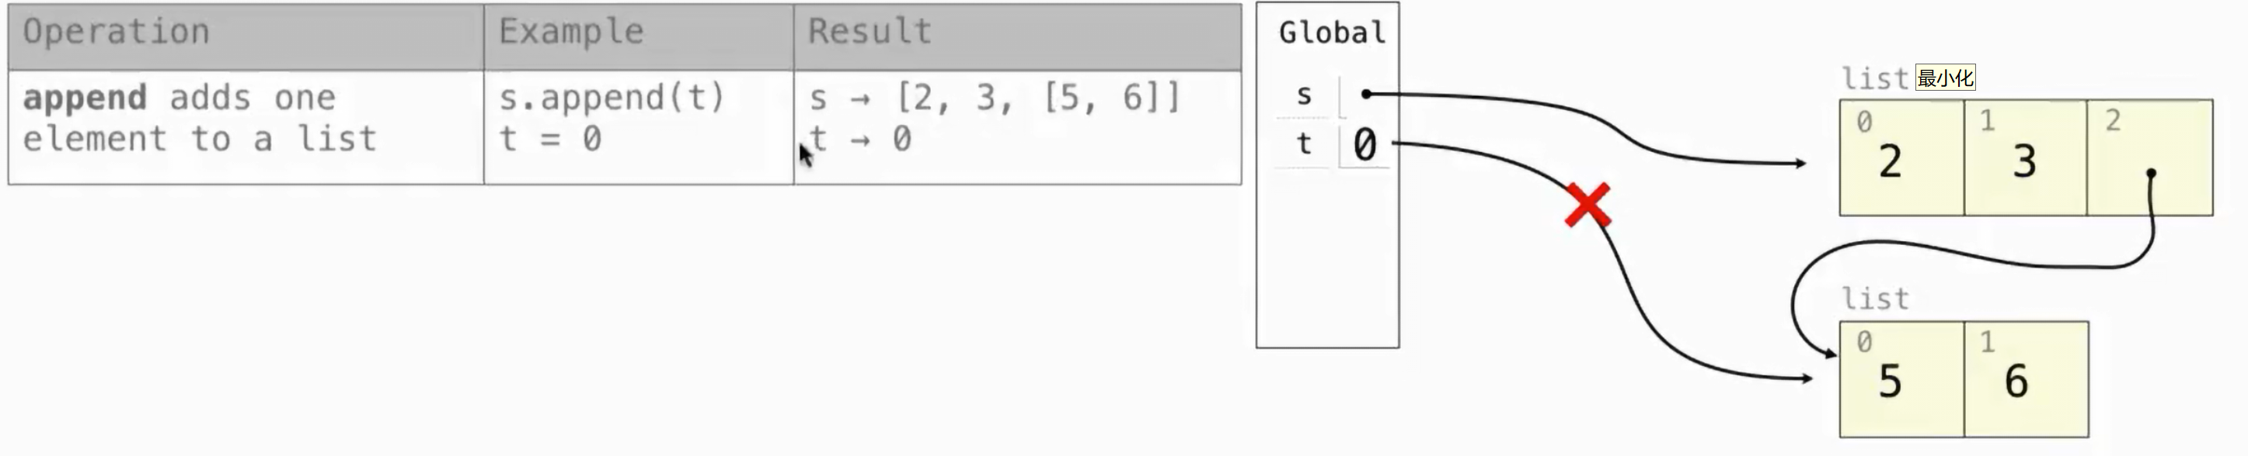
Task: Click the s variable pointer dot
Action: tap(1366, 94)
